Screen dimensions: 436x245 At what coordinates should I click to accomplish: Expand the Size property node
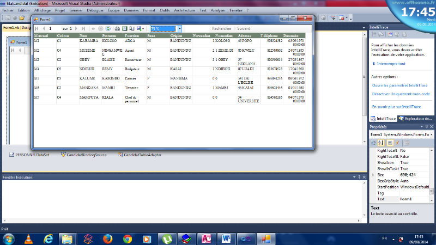(x=373, y=175)
